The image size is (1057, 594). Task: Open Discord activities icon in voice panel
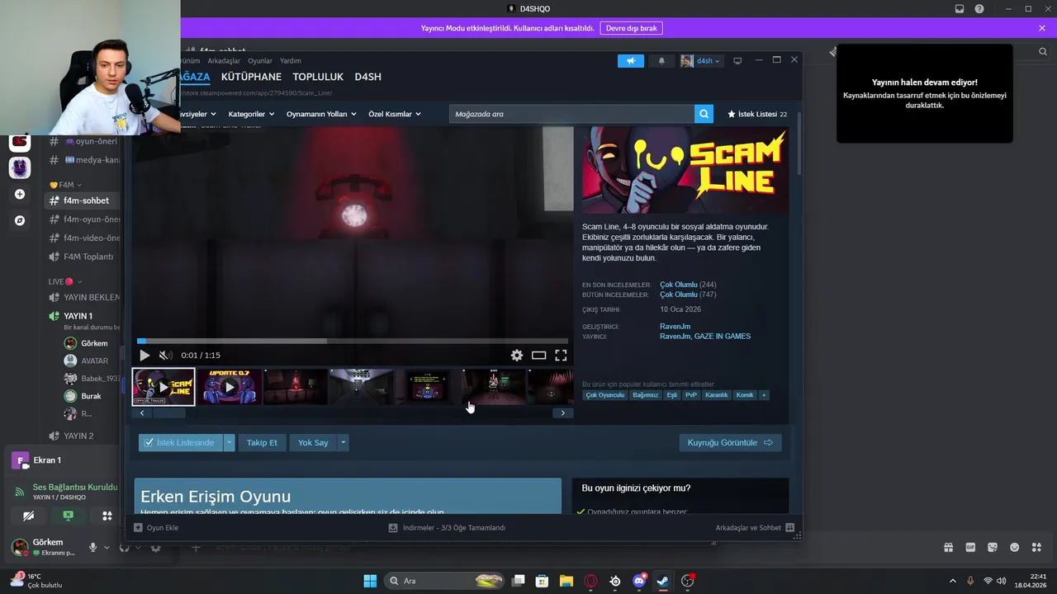pyautogui.click(x=107, y=516)
